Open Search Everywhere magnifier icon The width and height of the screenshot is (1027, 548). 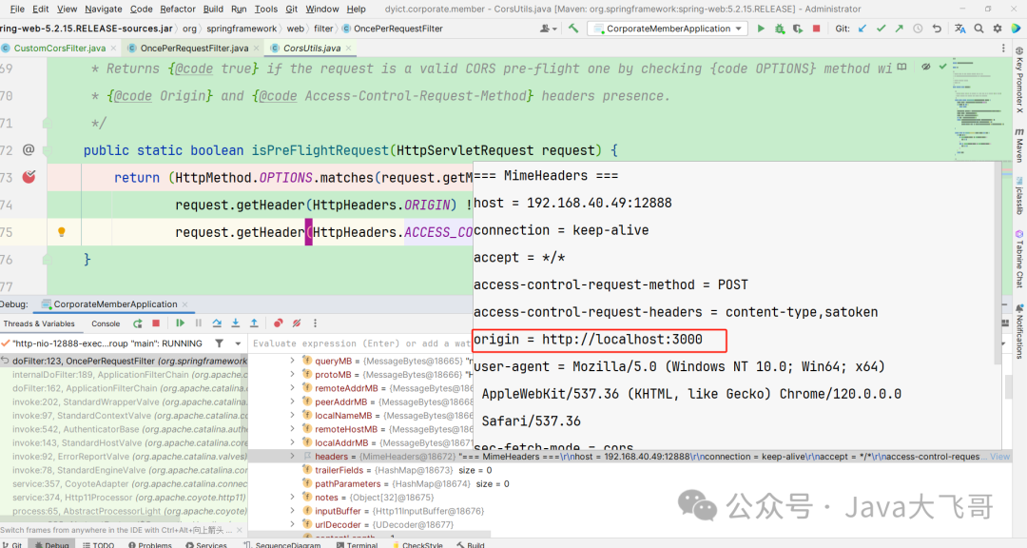[979, 29]
